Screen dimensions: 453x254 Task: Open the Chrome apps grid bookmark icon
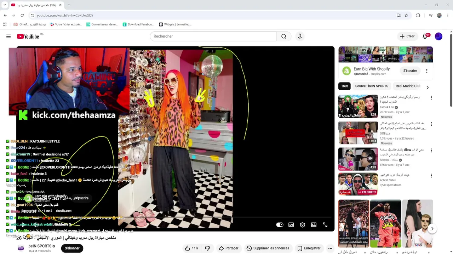click(x=5, y=24)
